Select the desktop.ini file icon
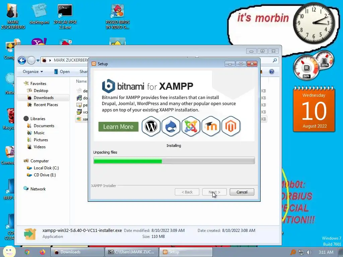Viewport: 343px width, 257px height. click(x=39, y=13)
